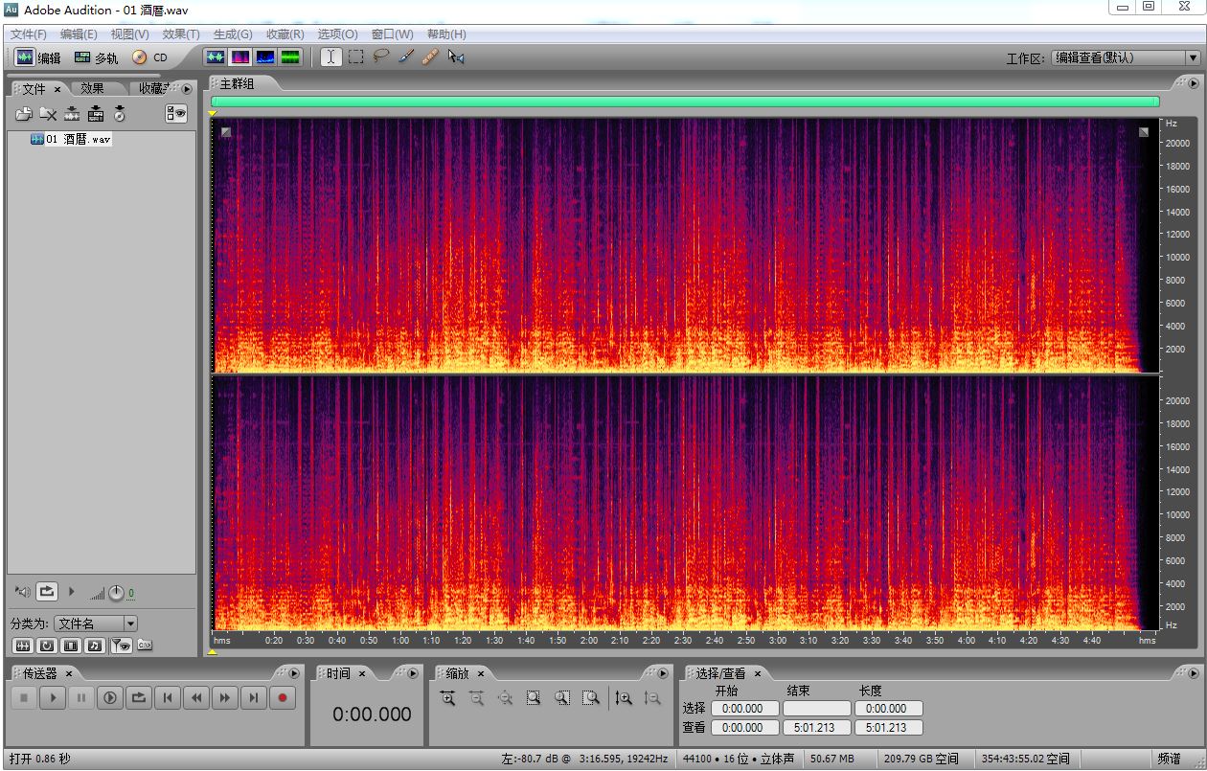Close the 文件 panel tab

coord(57,89)
